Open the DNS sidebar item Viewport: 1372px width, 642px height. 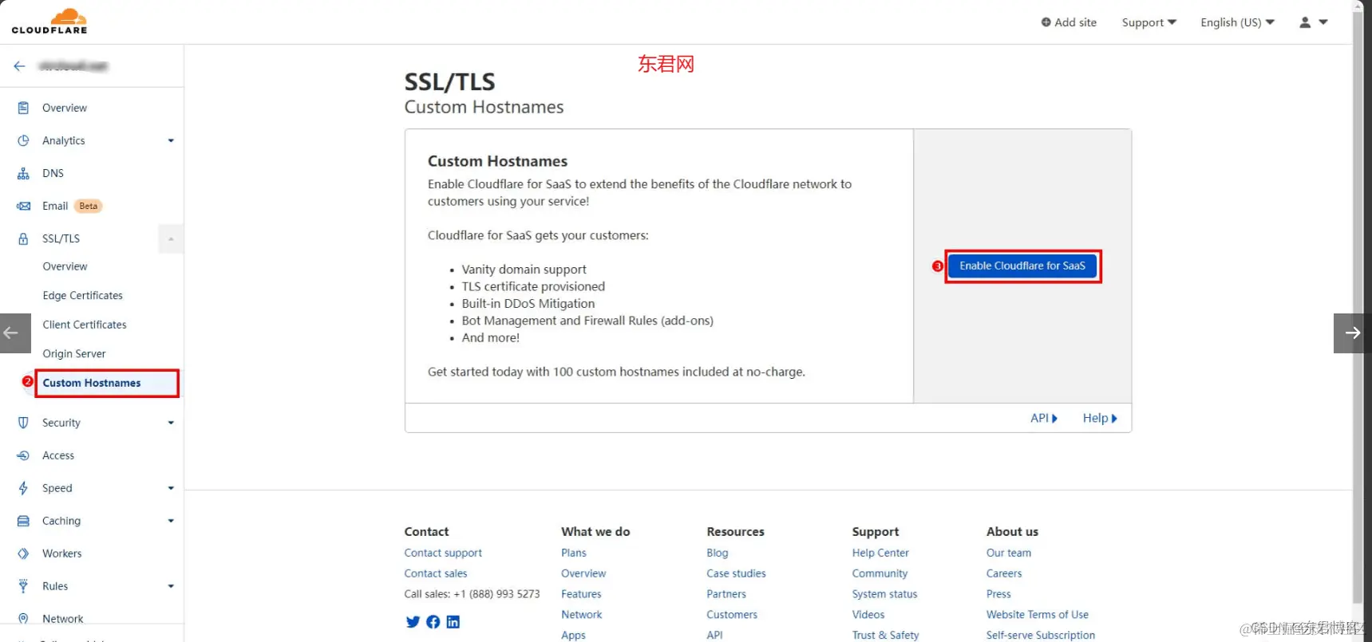pyautogui.click(x=53, y=173)
